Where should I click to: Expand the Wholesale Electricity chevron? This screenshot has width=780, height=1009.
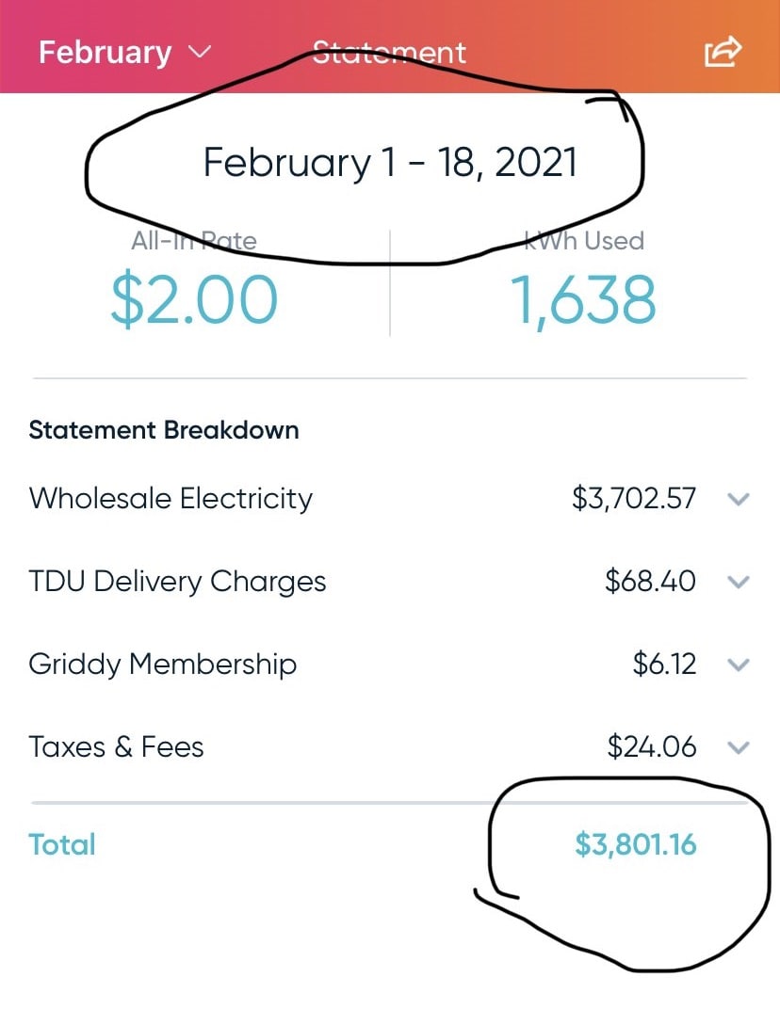(x=739, y=499)
